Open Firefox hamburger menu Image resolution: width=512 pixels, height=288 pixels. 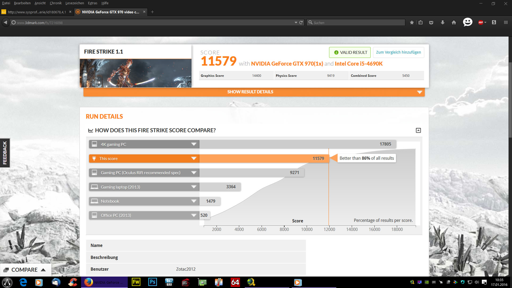point(506,23)
